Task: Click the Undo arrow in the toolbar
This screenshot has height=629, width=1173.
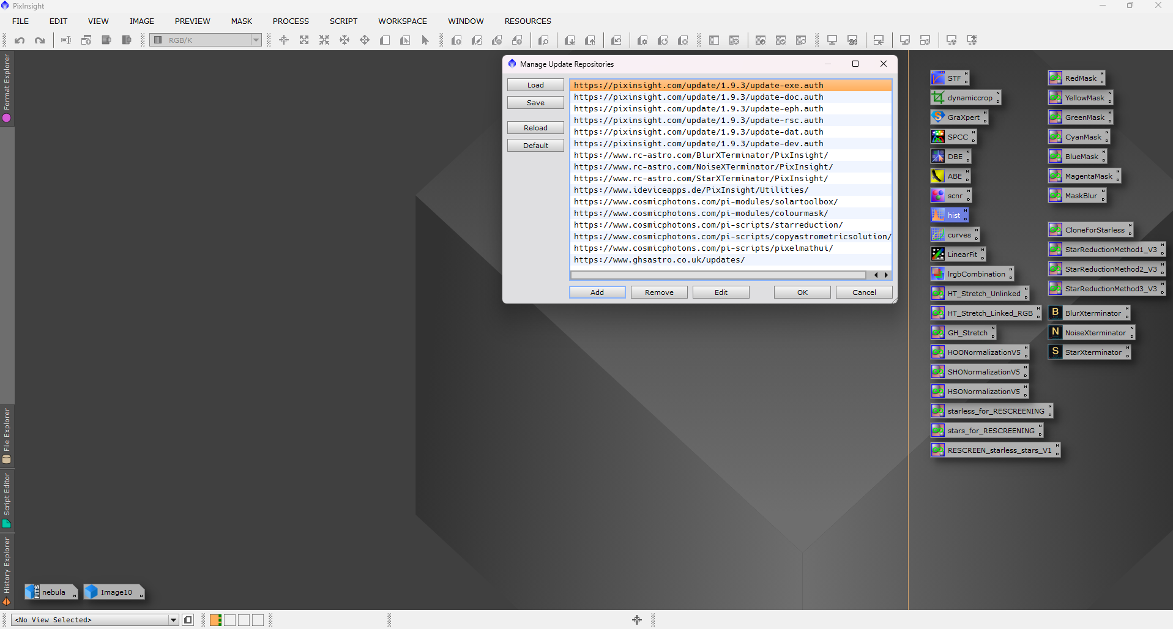Action: [20, 40]
